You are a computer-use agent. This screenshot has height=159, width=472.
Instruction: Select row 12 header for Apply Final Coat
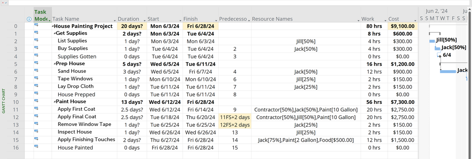(x=16, y=117)
